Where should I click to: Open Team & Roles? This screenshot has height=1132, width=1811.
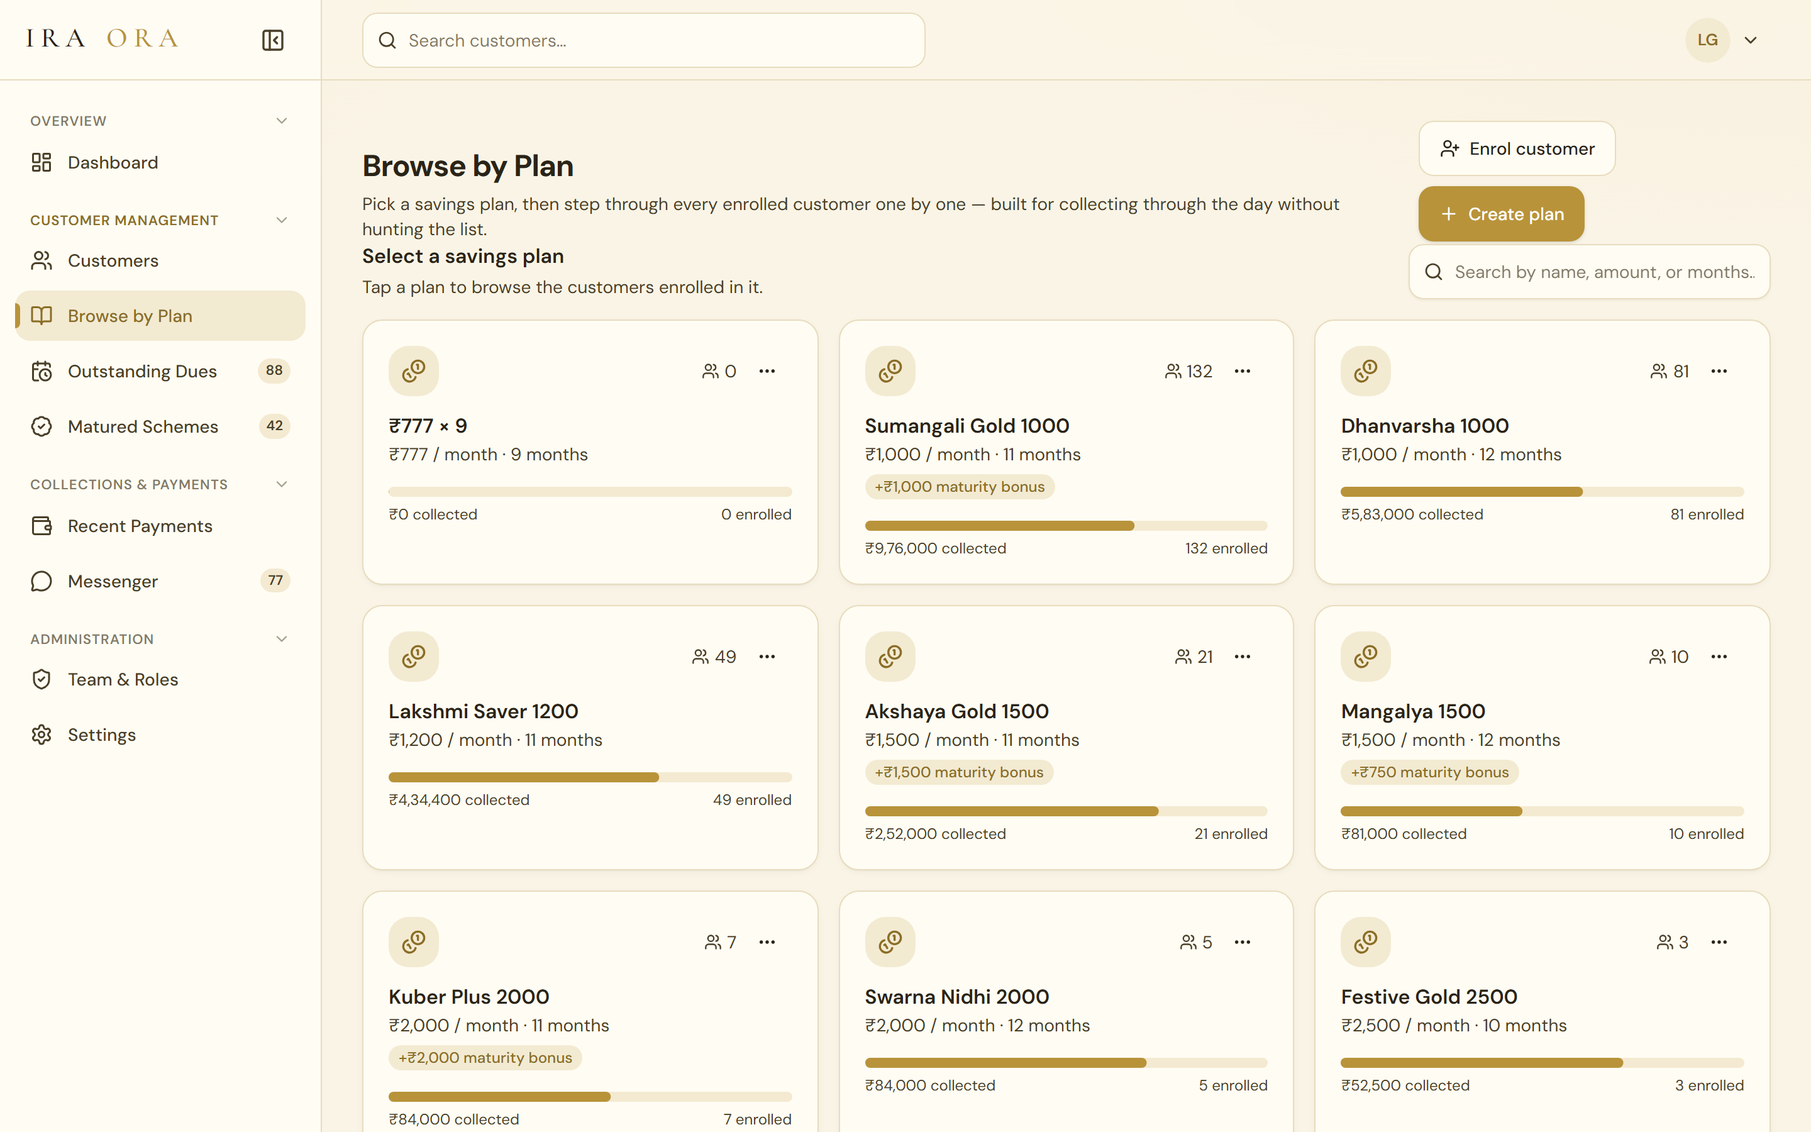(160, 680)
